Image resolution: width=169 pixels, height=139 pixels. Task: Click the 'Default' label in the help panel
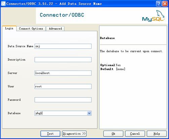coord(107,69)
